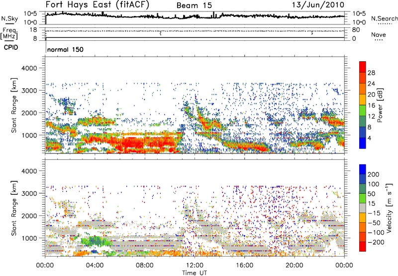Click the '04:00' time tick label

click(x=95, y=266)
